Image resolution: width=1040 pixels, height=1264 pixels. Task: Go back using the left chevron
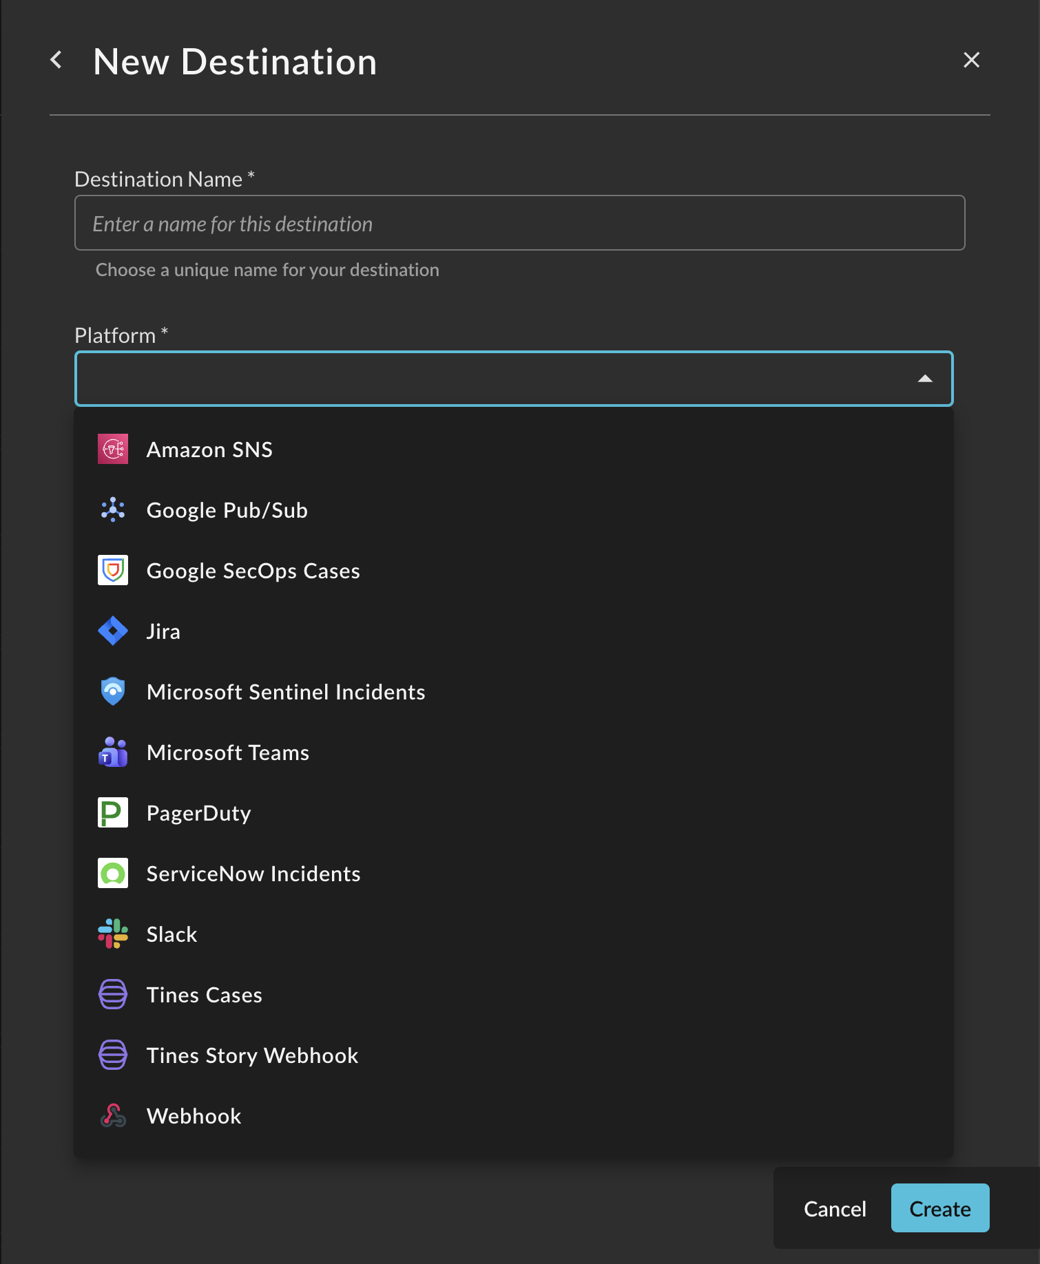point(56,61)
